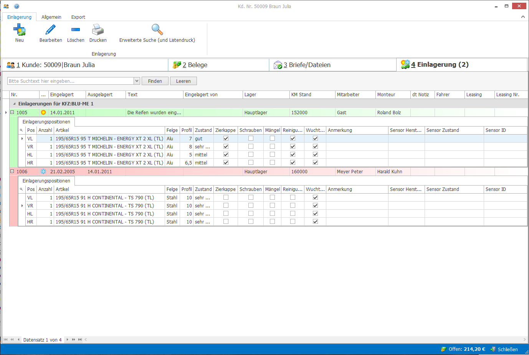Toggle Mängel checkbox for Michelin HL
Viewport: 529px width, 355px height.
tap(272, 154)
